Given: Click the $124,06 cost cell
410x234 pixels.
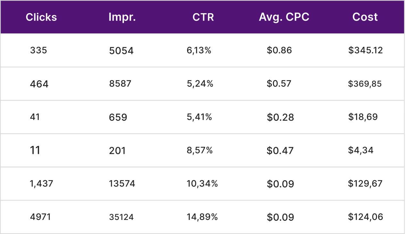Looking at the screenshot, I should (x=365, y=217).
